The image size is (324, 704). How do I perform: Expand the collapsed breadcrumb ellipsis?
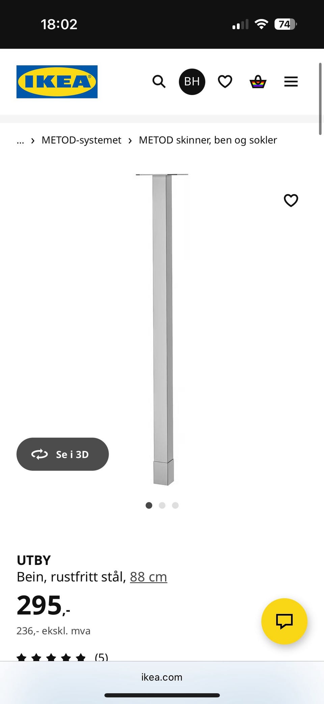20,140
